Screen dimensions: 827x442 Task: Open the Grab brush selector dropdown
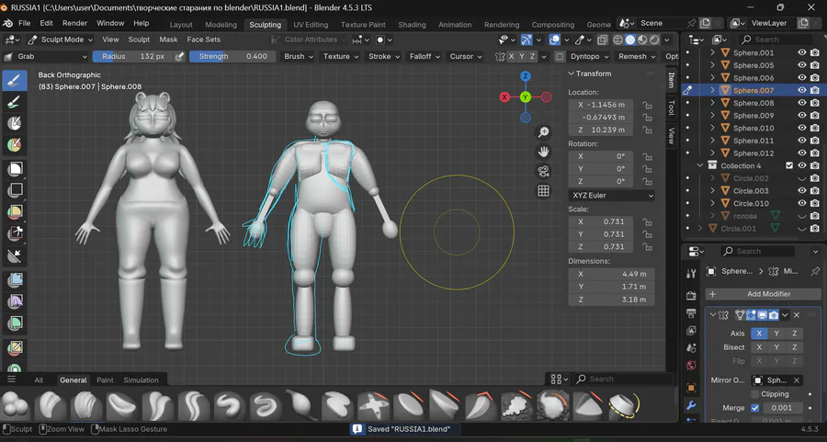45,56
